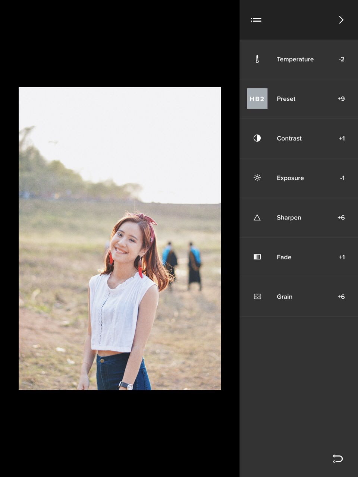
Task: Select the Contrast edit label
Action: click(289, 138)
